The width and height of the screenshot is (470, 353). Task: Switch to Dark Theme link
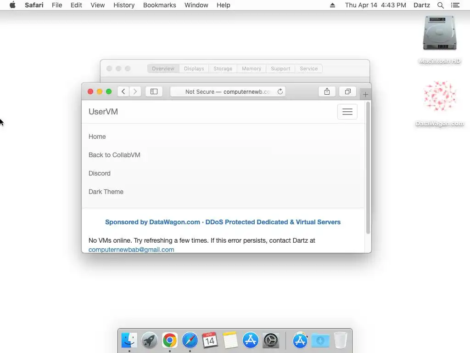106,192
